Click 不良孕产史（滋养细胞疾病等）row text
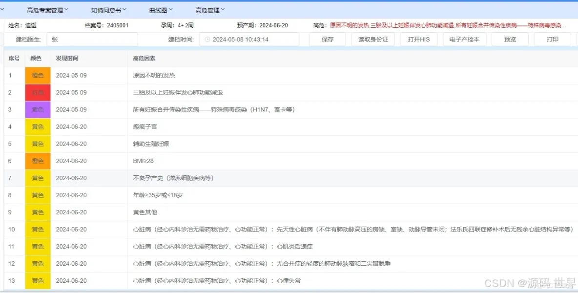The height and width of the screenshot is (293, 578). pos(173,178)
